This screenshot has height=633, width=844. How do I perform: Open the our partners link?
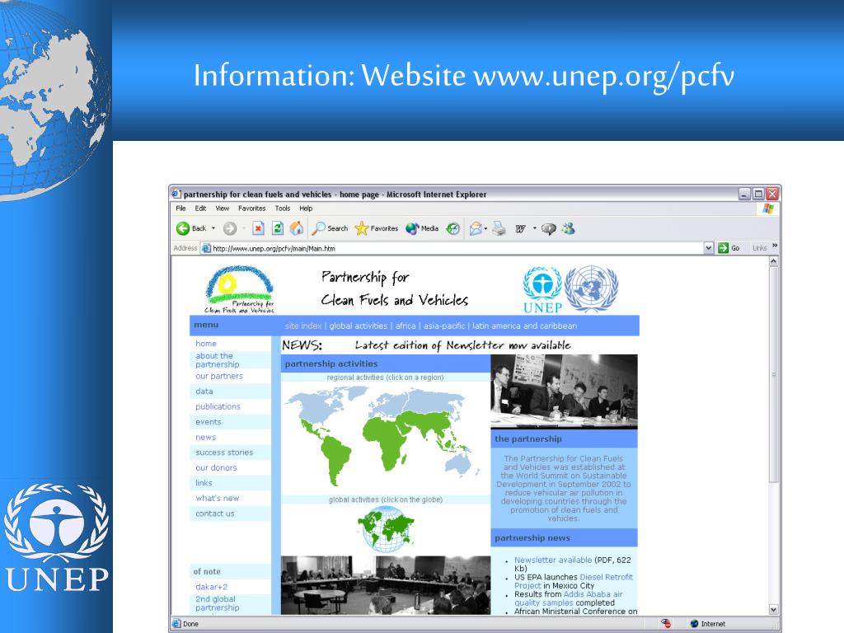[219, 376]
